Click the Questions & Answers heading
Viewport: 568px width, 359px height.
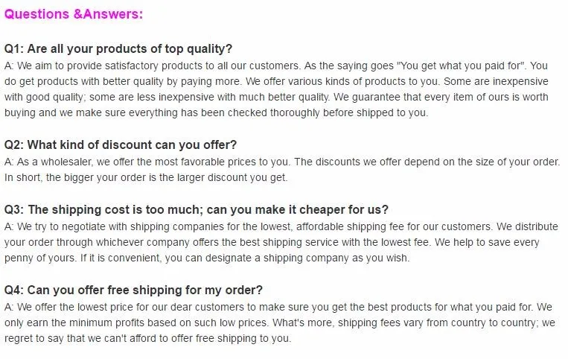click(x=74, y=14)
